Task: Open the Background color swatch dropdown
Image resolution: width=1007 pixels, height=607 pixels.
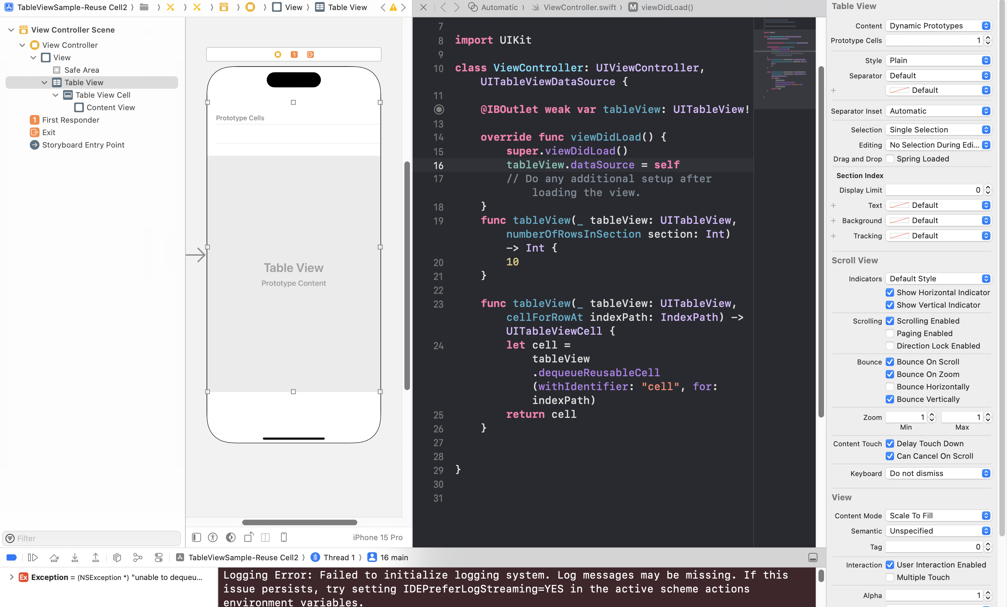Action: click(938, 221)
